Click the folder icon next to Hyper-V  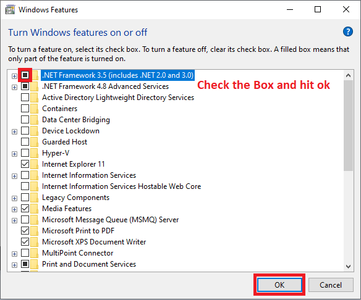click(34, 153)
